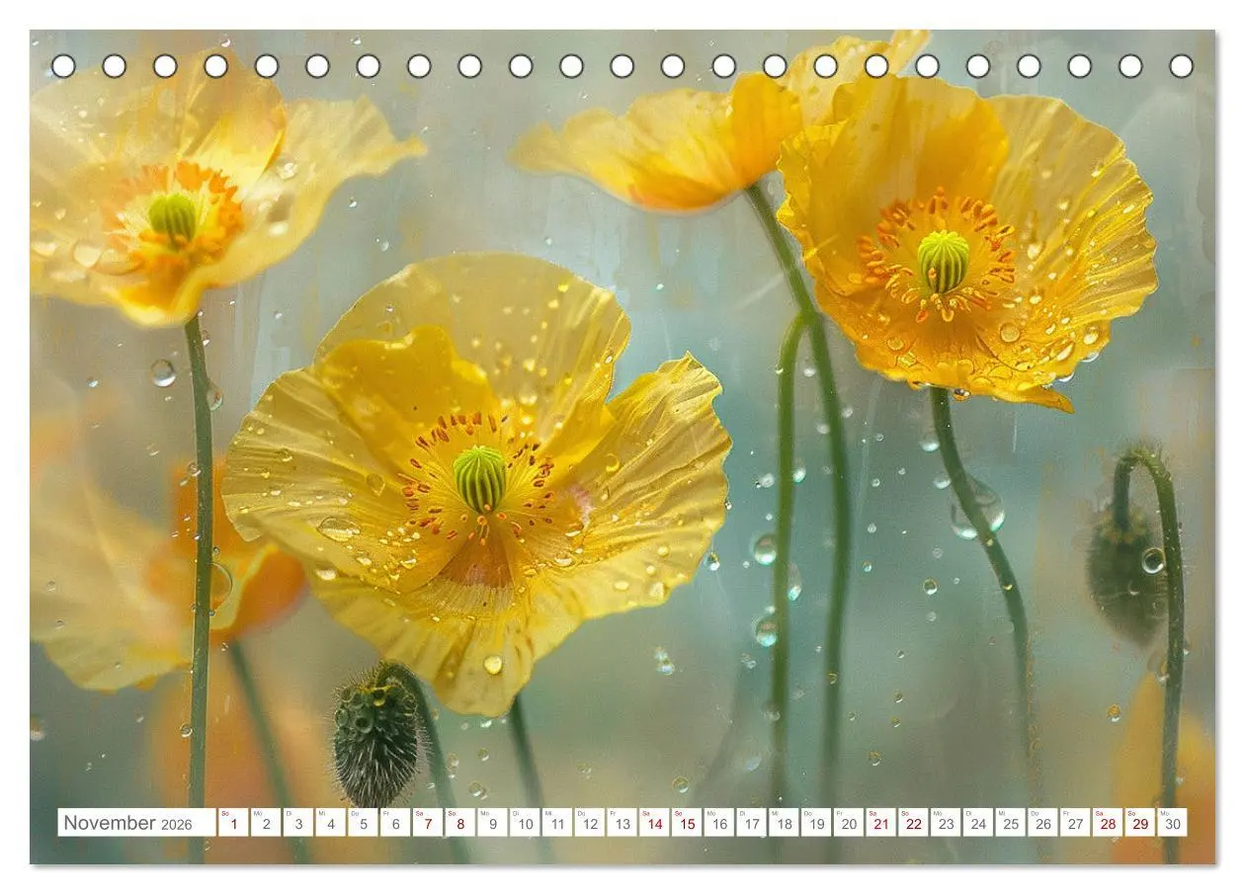1245x894 pixels.
Task: Pick red Saturday date 14
Action: (654, 822)
